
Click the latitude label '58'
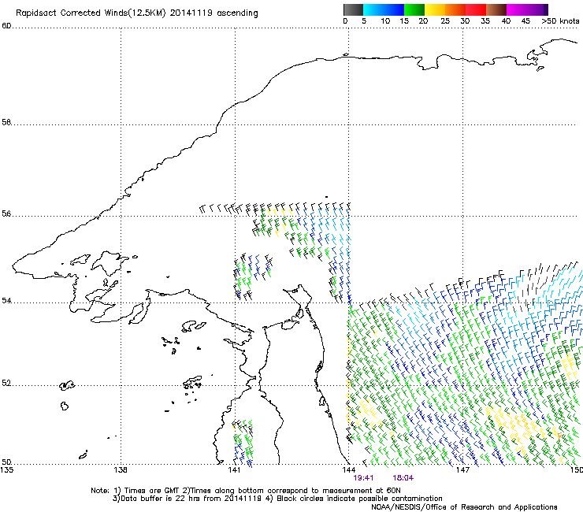(x=6, y=122)
